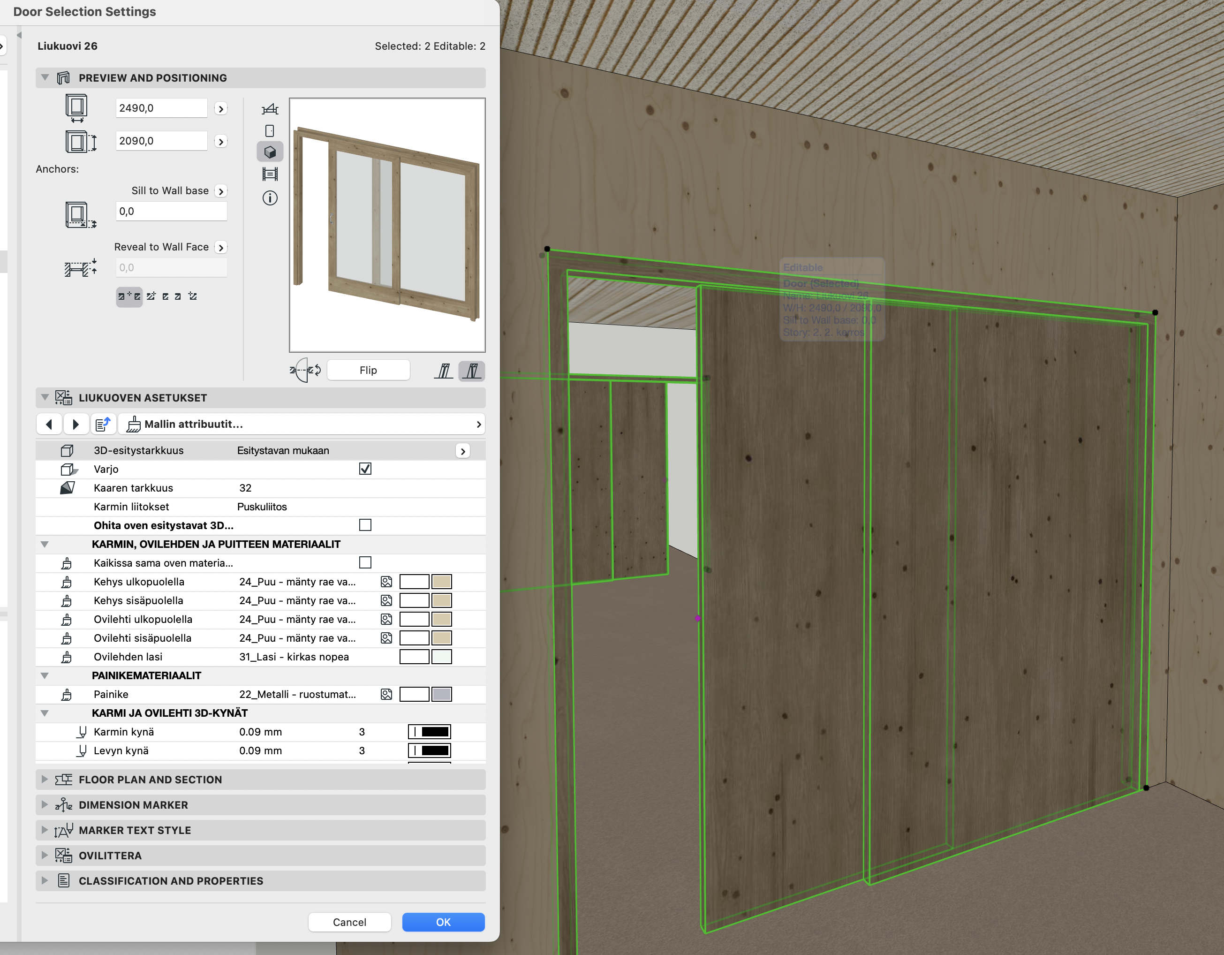Click the info icon beside preview
The width and height of the screenshot is (1224, 955).
[270, 198]
